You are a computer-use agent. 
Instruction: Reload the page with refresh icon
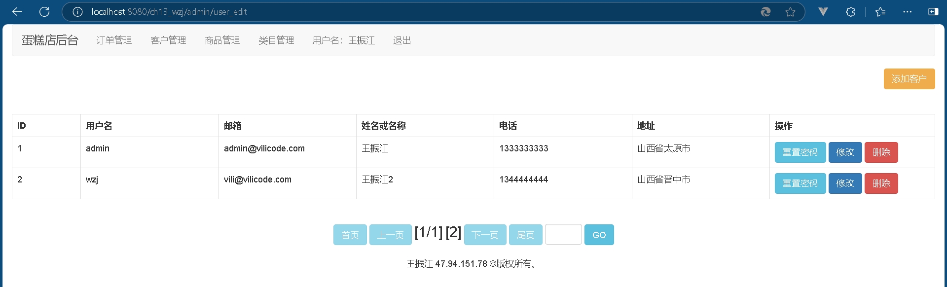44,12
